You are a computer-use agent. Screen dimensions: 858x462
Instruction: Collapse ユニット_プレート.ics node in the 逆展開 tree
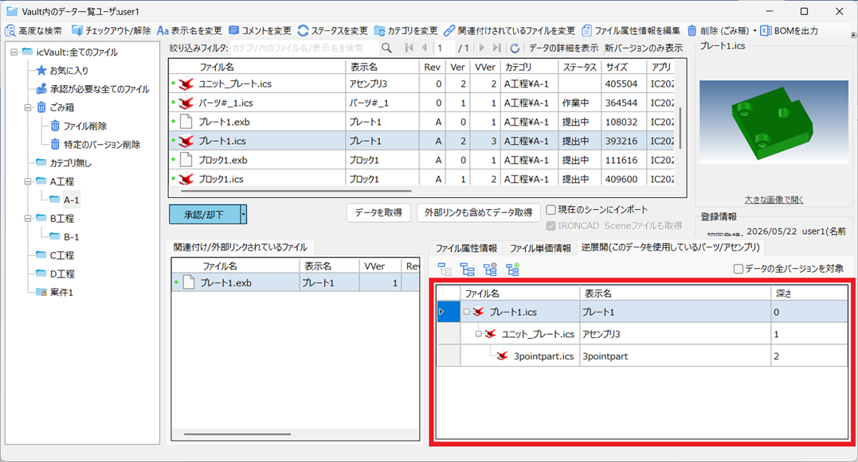click(478, 334)
